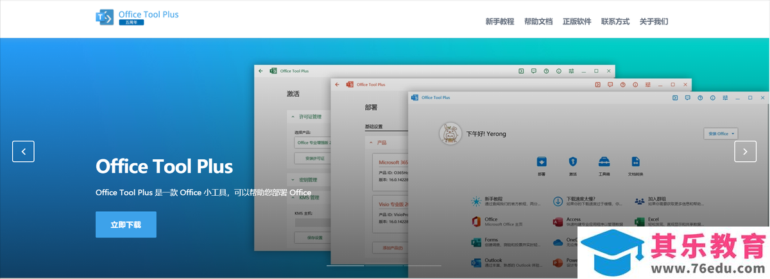Open the Forms tile
The width and height of the screenshot is (770, 279).
[x=505, y=243]
